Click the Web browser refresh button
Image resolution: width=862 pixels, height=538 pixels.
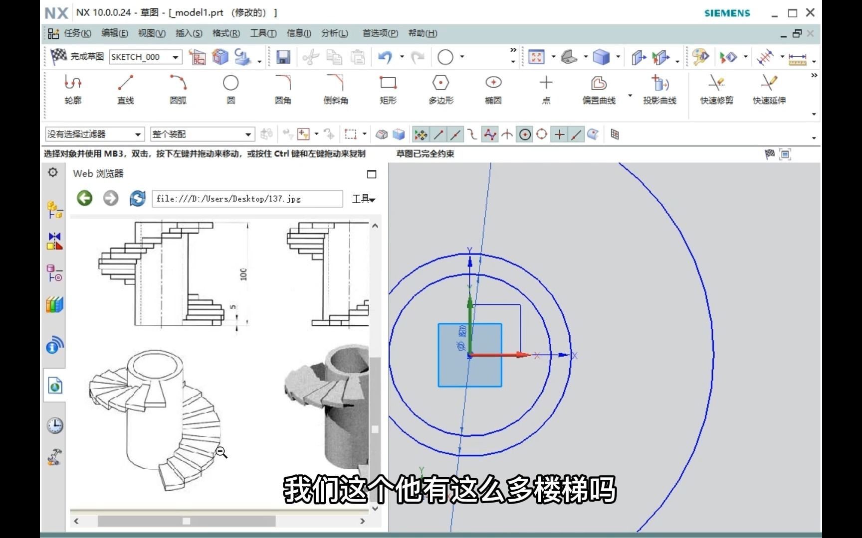point(137,198)
